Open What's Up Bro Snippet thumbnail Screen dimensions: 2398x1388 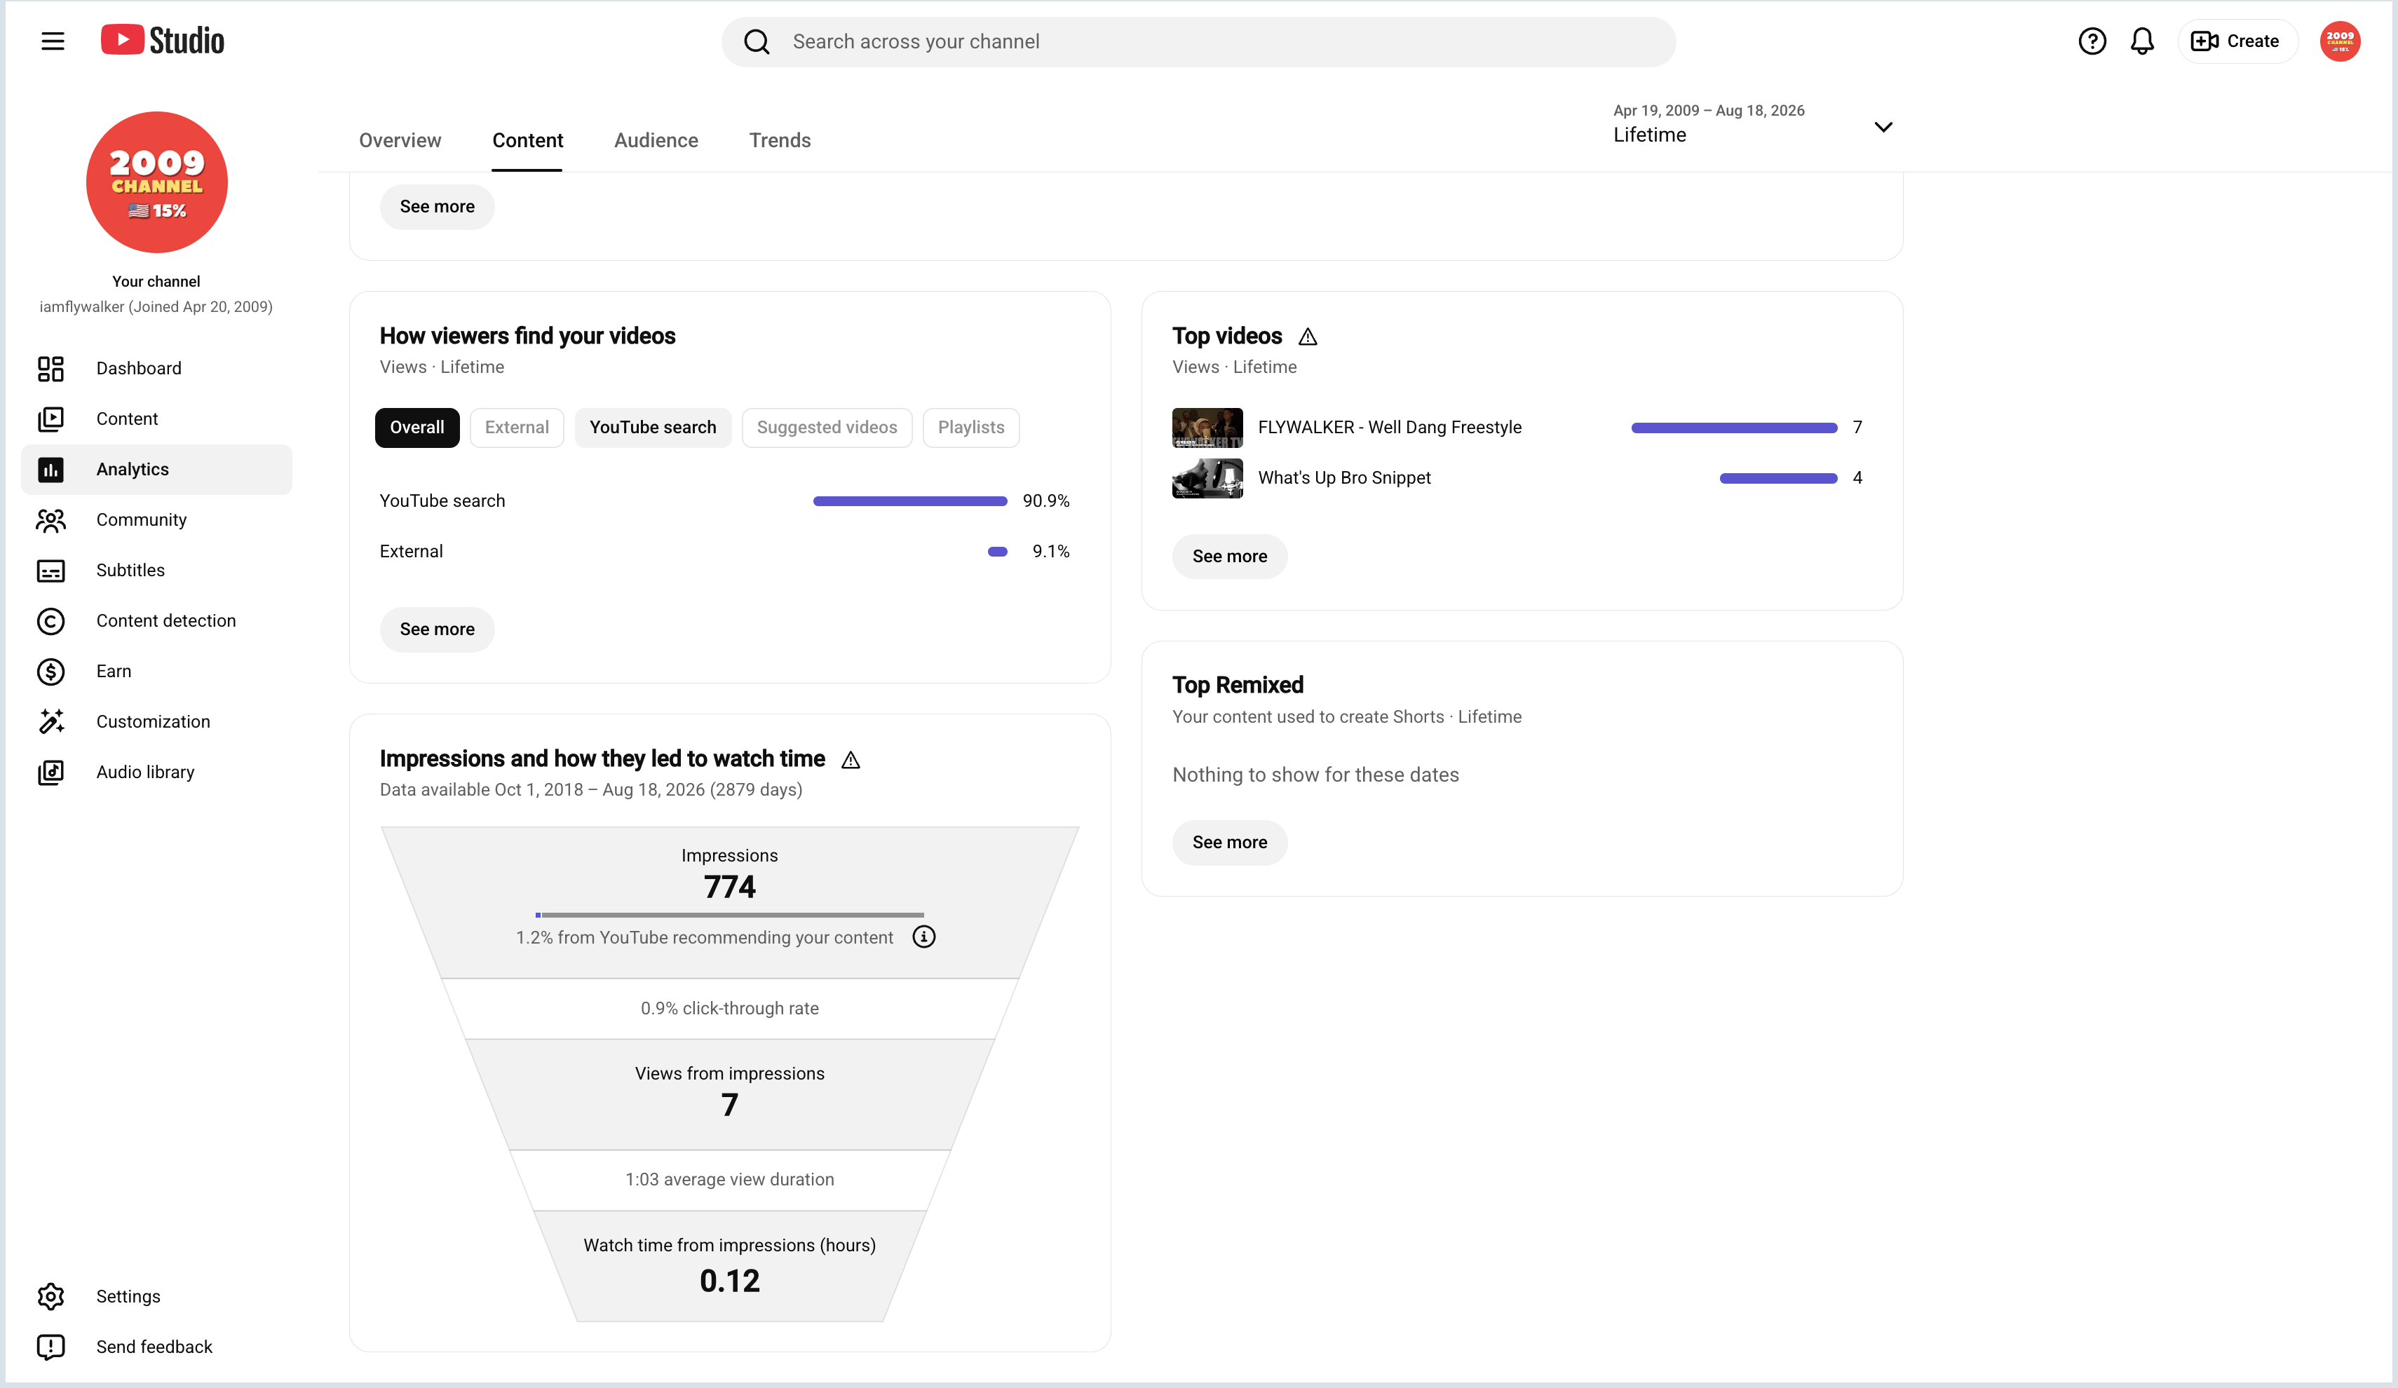(1207, 477)
